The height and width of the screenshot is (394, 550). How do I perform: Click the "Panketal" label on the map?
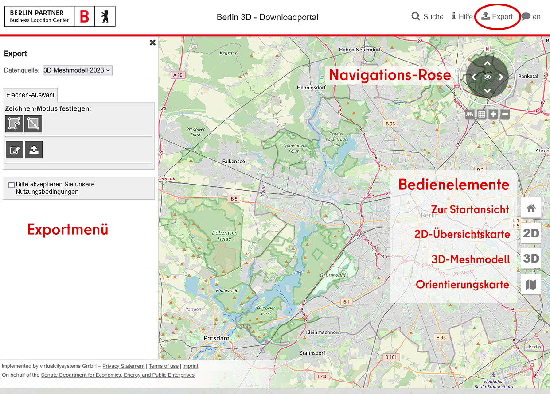[x=528, y=76]
